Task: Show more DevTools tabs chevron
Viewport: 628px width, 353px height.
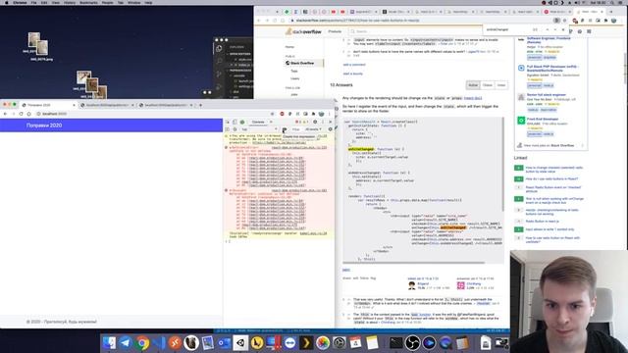Action: (x=271, y=122)
